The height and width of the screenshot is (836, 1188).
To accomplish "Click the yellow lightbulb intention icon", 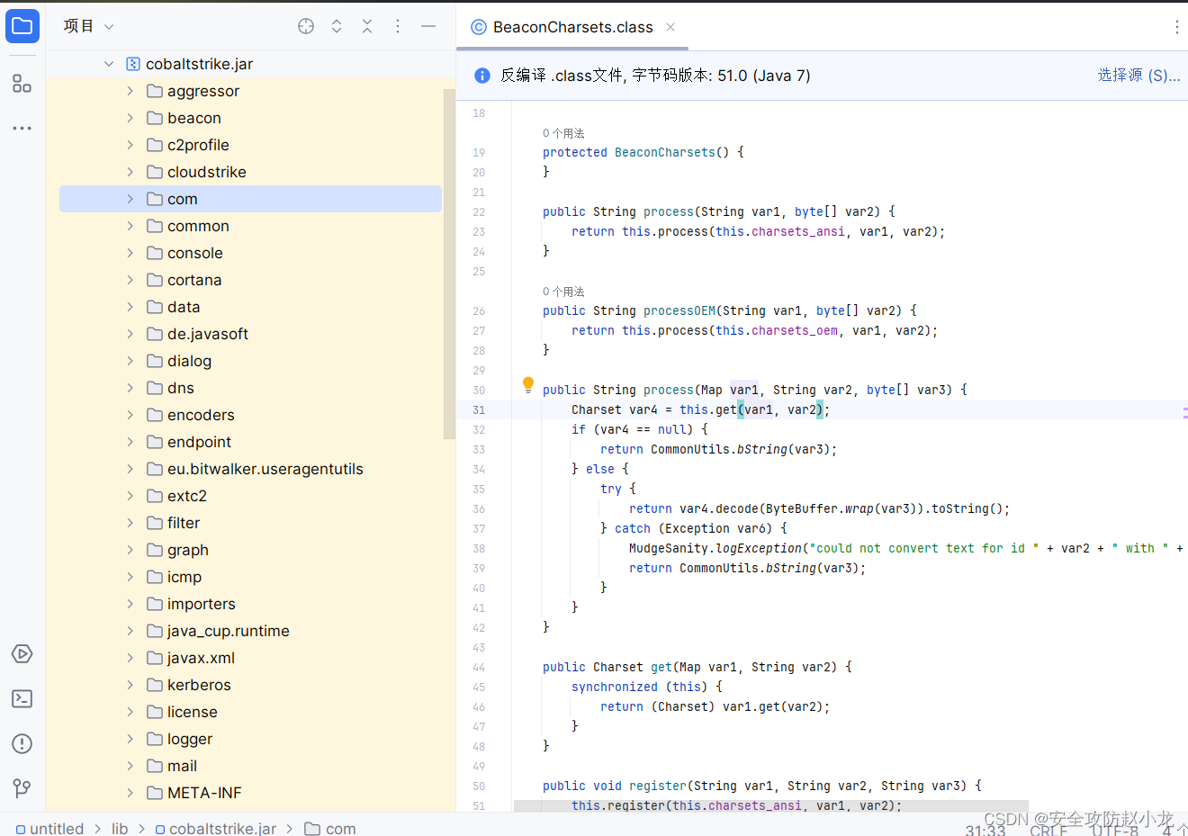I will [528, 385].
